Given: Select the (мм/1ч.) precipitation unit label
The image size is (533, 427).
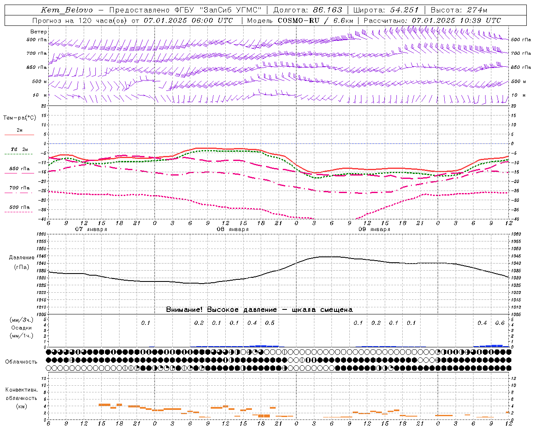Looking at the screenshot, I should (x=22, y=336).
